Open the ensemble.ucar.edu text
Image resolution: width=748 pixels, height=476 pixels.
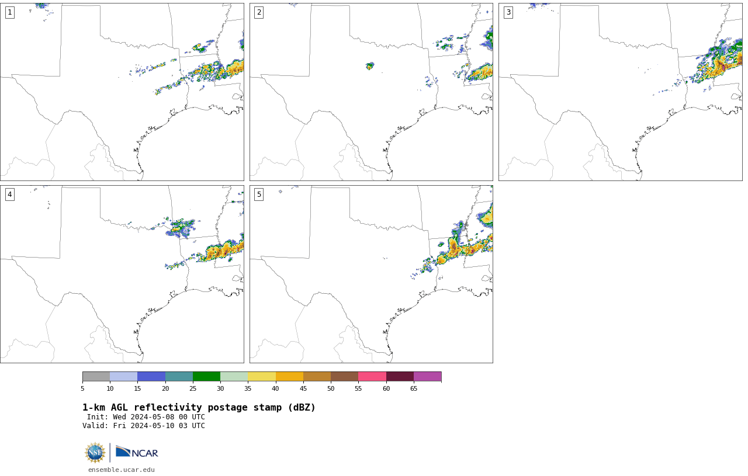coord(122,470)
